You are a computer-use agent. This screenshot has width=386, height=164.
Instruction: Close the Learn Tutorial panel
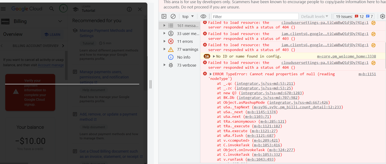point(140,9)
